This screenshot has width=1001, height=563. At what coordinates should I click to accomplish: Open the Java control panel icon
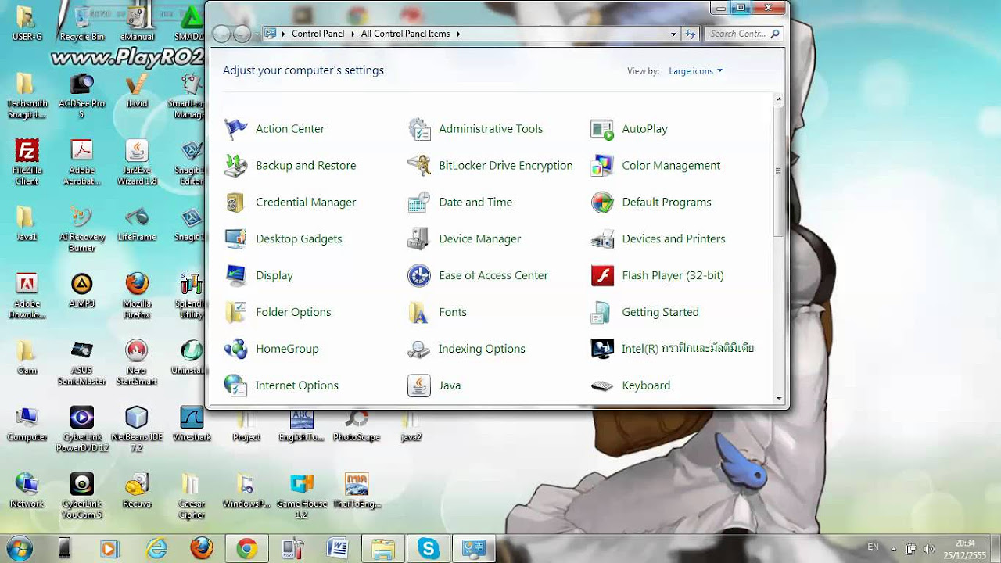coord(419,385)
